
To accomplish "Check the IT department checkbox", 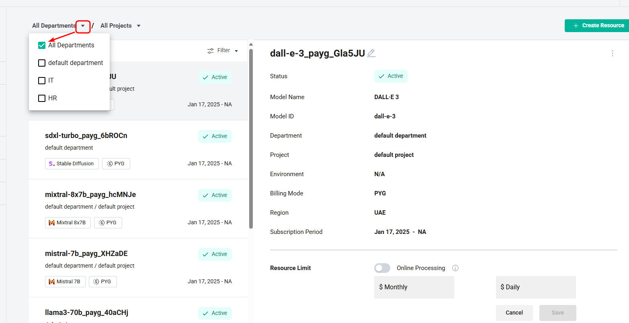I will (42, 80).
